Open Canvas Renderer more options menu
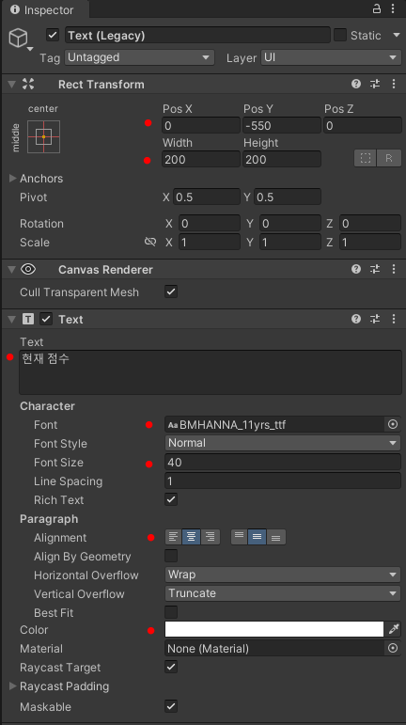This screenshot has width=406, height=725. click(394, 269)
